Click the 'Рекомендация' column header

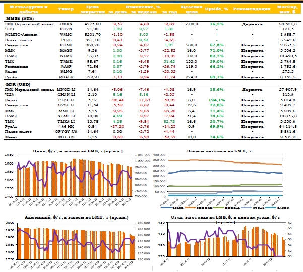252,9
